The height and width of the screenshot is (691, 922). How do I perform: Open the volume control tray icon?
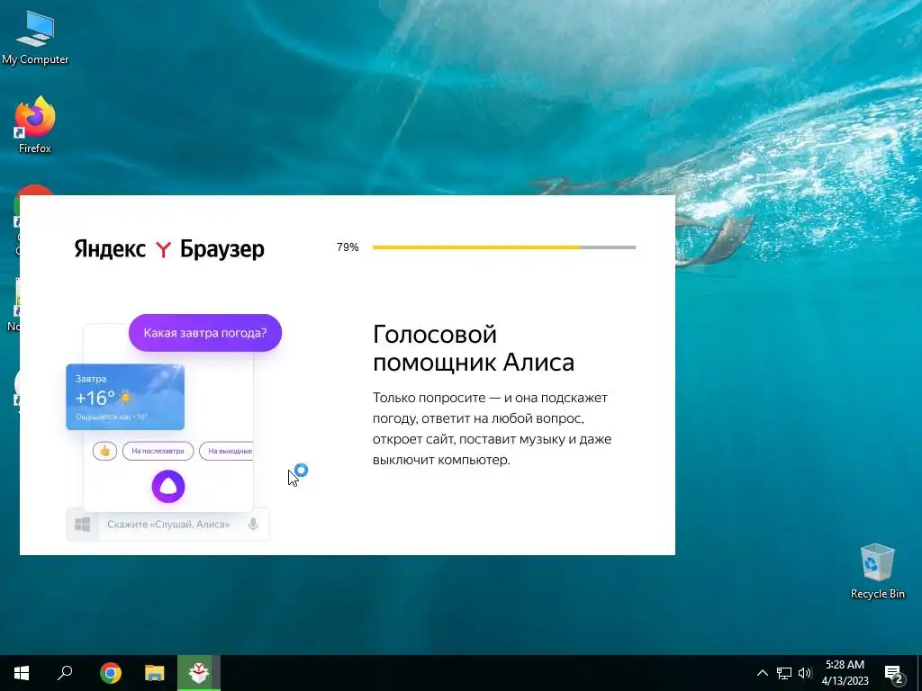pos(805,673)
